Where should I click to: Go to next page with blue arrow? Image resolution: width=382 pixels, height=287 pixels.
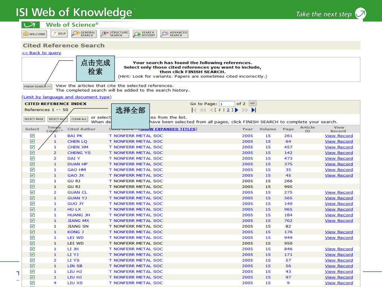236,110
